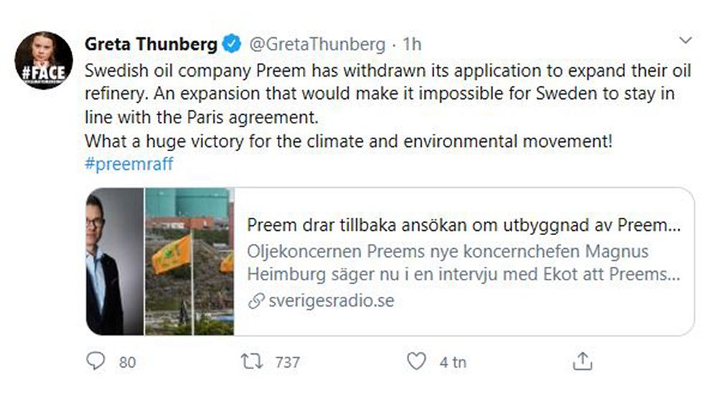Open the sverigesradio.se domain link
This screenshot has width=712, height=400.
[332, 300]
